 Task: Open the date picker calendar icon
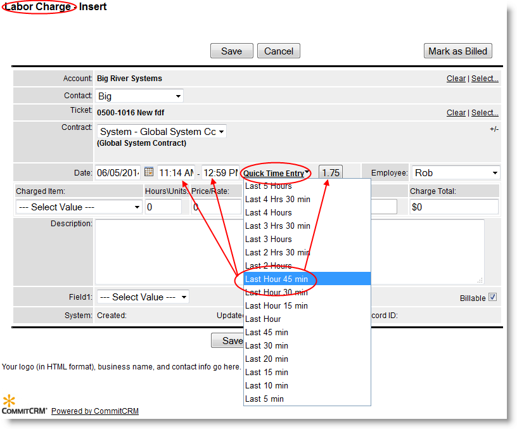(x=149, y=172)
